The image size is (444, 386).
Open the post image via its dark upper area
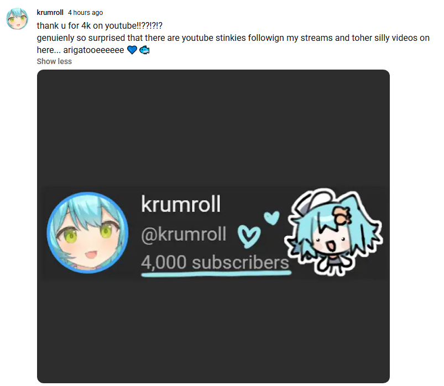click(x=213, y=127)
